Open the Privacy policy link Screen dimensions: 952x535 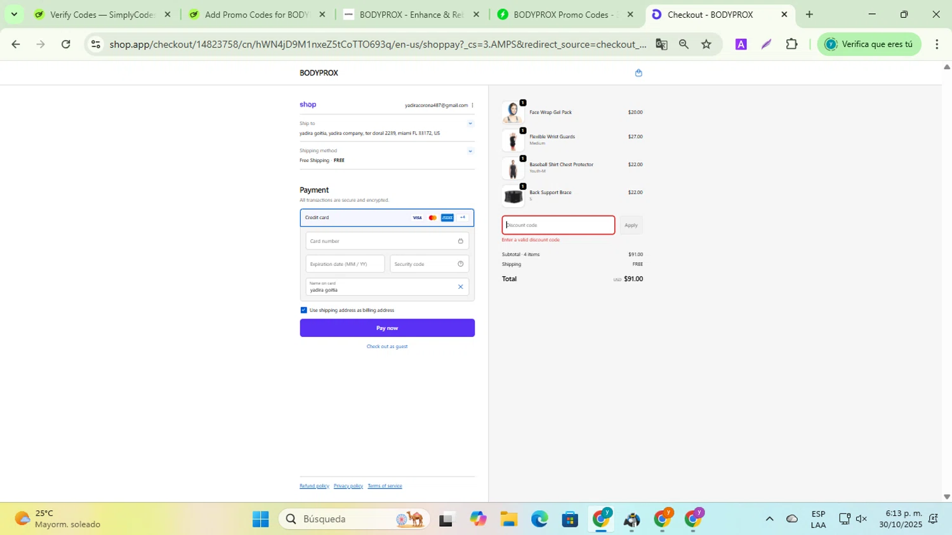348,486
